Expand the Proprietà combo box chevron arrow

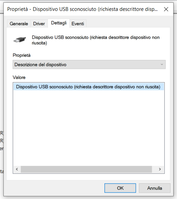click(162, 64)
